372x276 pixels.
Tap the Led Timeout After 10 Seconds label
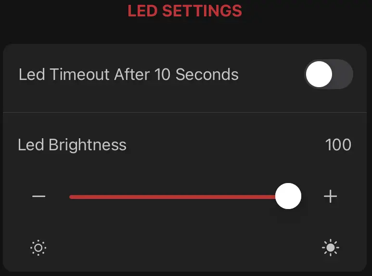click(128, 75)
